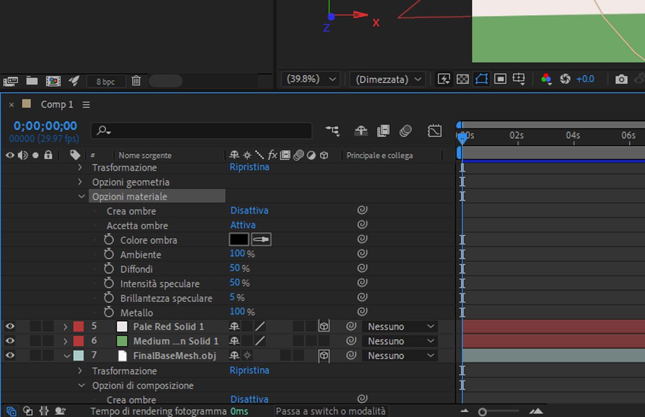Toggle the Colore ombra stopwatch

pos(109,239)
